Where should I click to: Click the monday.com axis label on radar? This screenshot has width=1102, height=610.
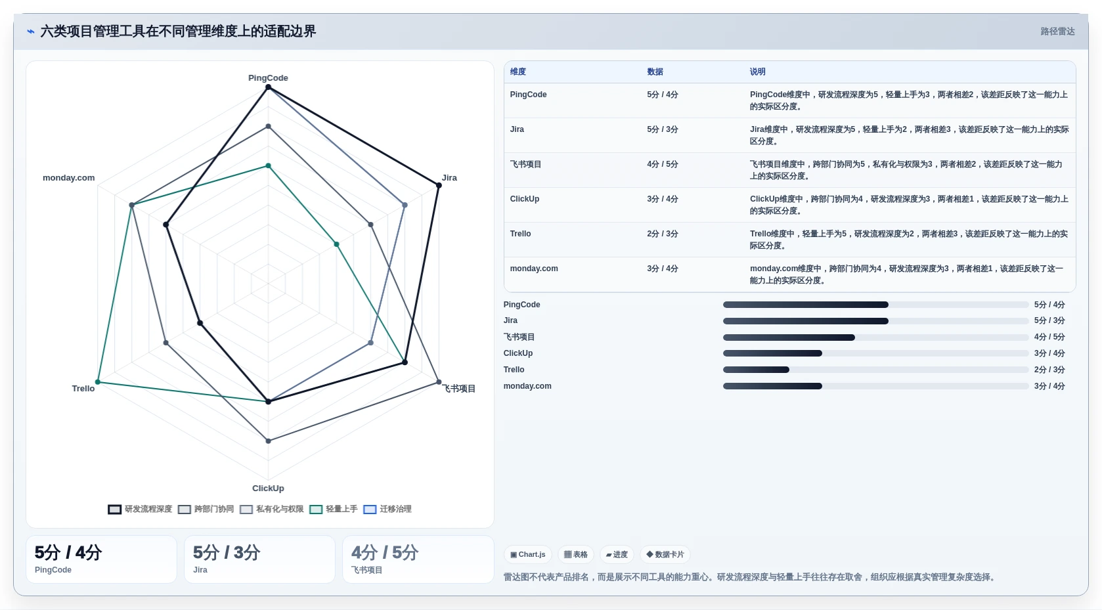[x=69, y=178]
